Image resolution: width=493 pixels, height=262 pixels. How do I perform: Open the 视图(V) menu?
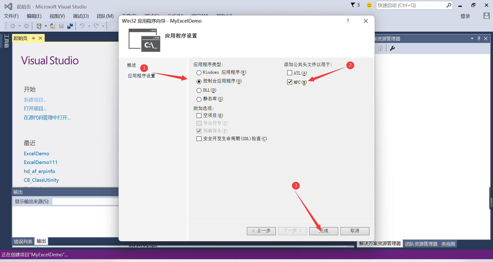(x=57, y=16)
